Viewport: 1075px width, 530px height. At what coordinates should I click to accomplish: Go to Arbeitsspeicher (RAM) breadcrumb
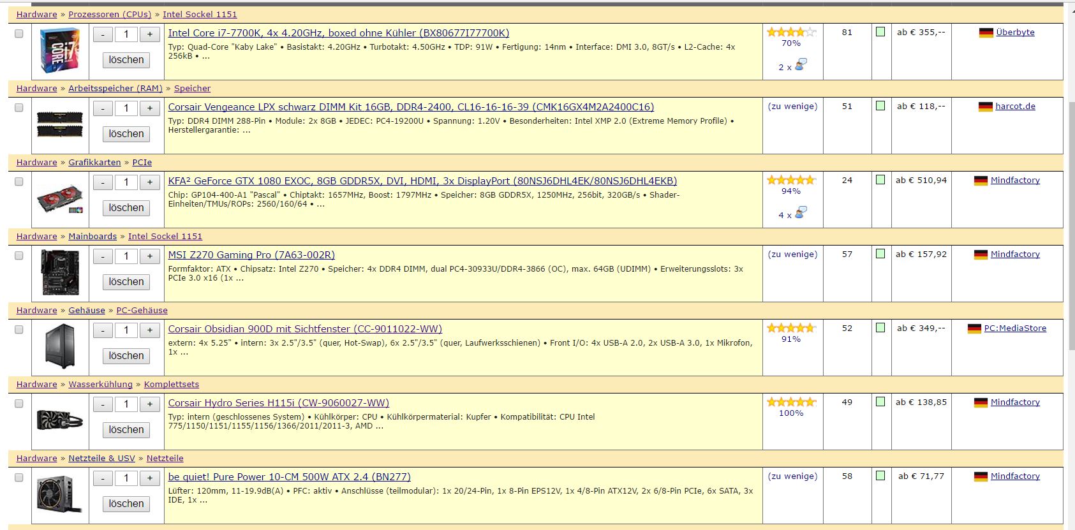coord(115,88)
